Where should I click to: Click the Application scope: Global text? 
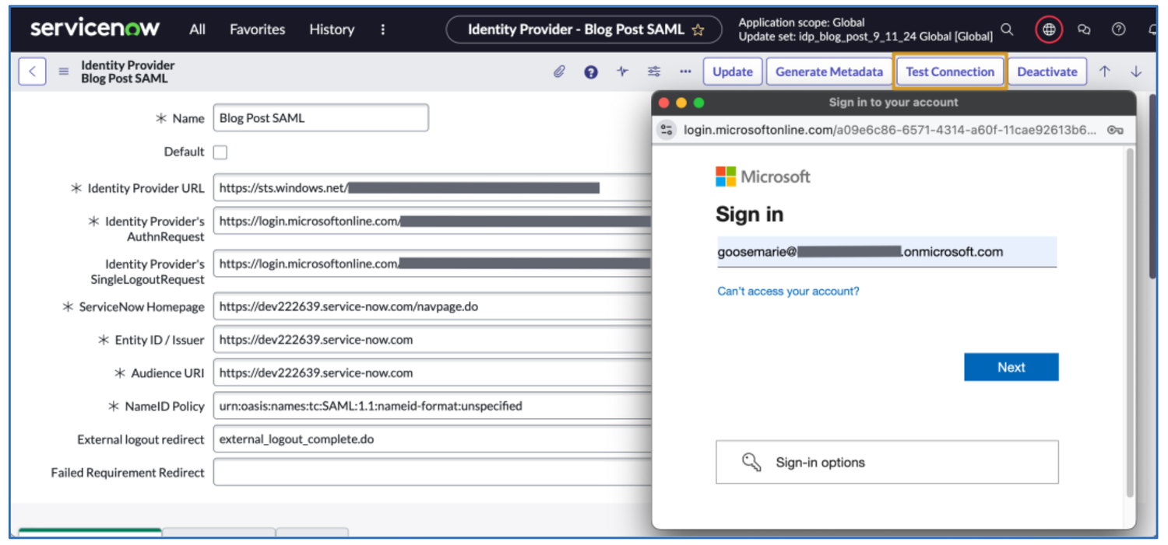[x=801, y=23]
